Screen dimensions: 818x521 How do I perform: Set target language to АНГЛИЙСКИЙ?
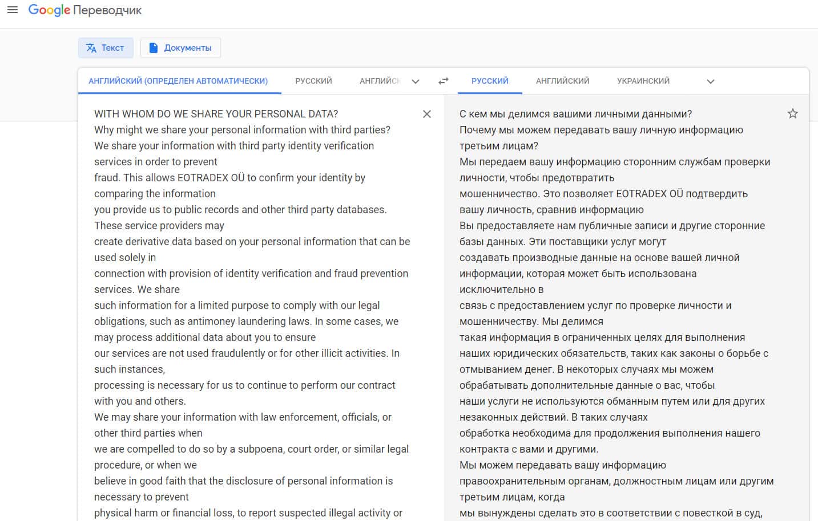562,81
